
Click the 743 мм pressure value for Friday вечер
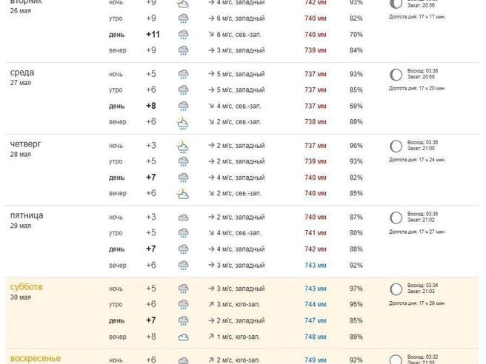point(315,266)
